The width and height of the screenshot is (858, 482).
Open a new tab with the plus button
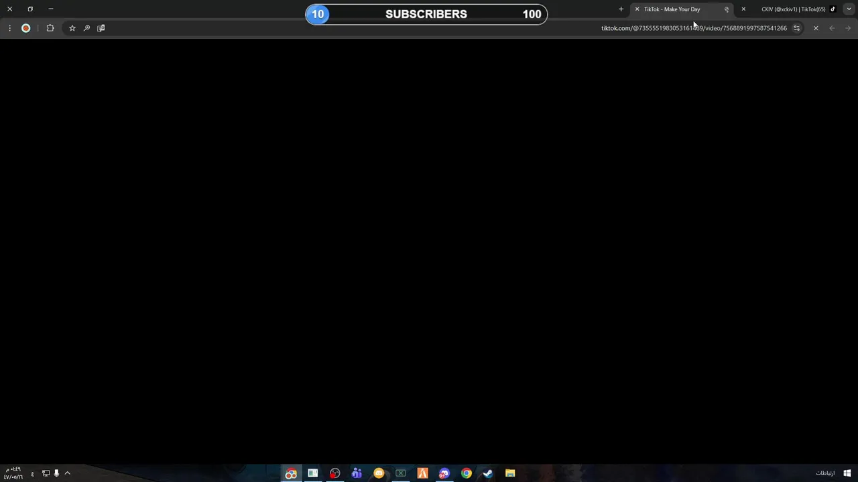[621, 9]
